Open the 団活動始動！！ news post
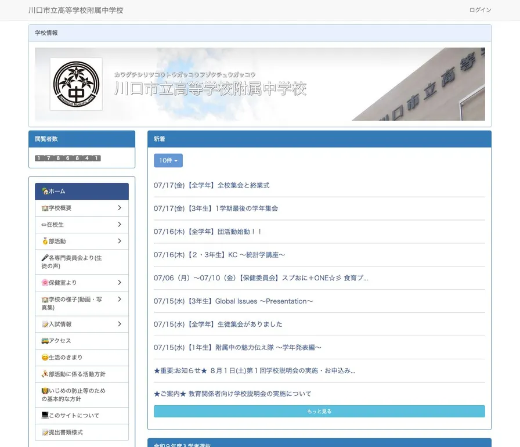 (x=208, y=232)
